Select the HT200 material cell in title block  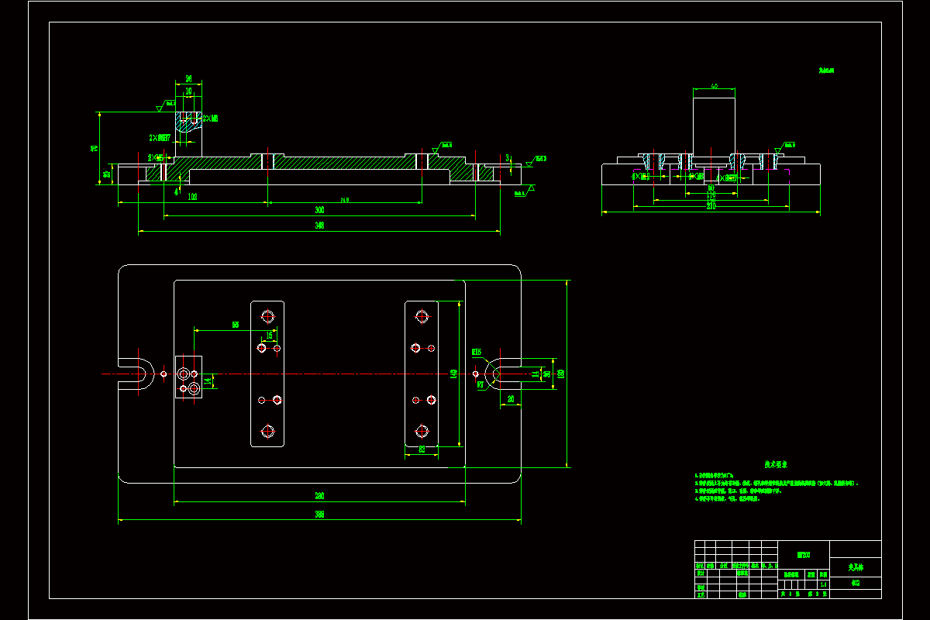tap(803, 555)
